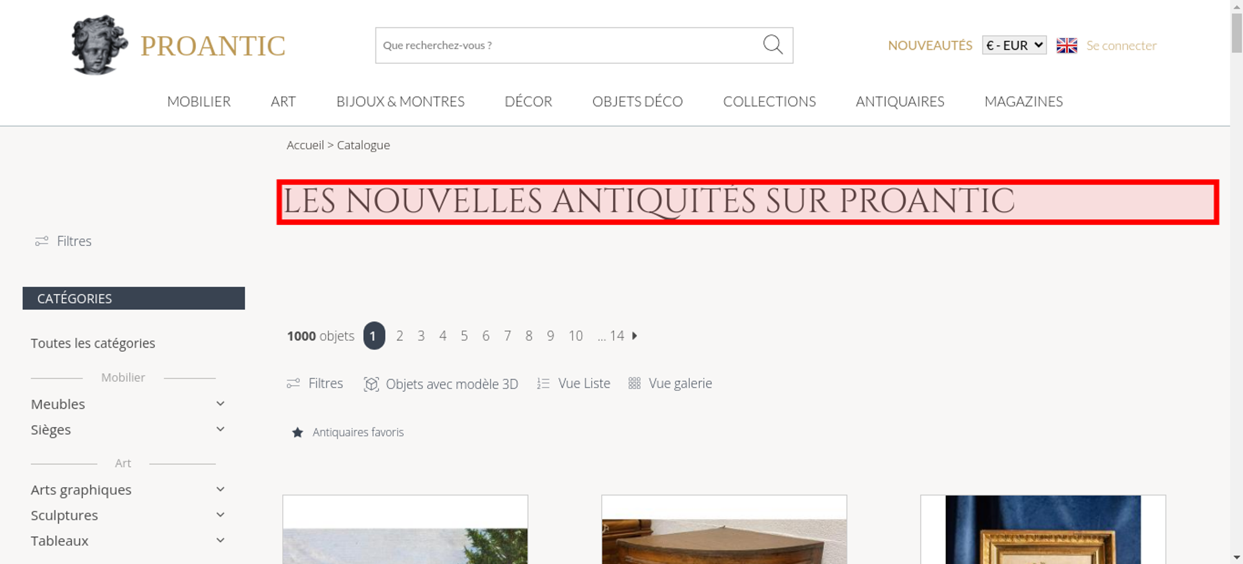The height and width of the screenshot is (564, 1243).
Task: Open the ANTIQUAIRES menu
Action: (900, 101)
